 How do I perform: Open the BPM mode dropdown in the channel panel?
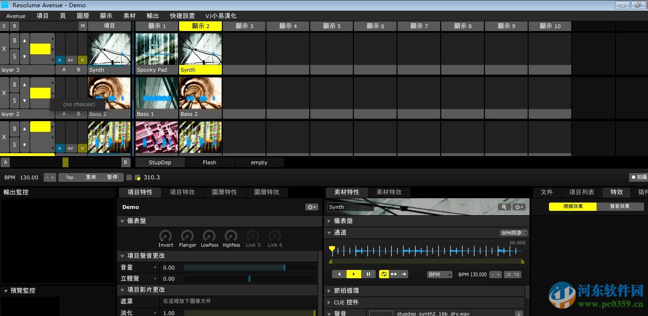[439, 274]
